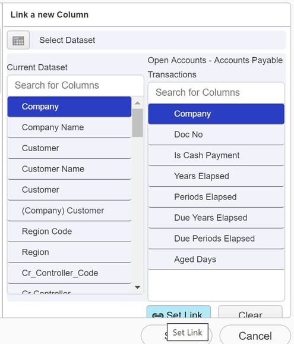Click the Current Dataset scrollbar thumb
This screenshot has height=344, width=294.
pos(137,123)
